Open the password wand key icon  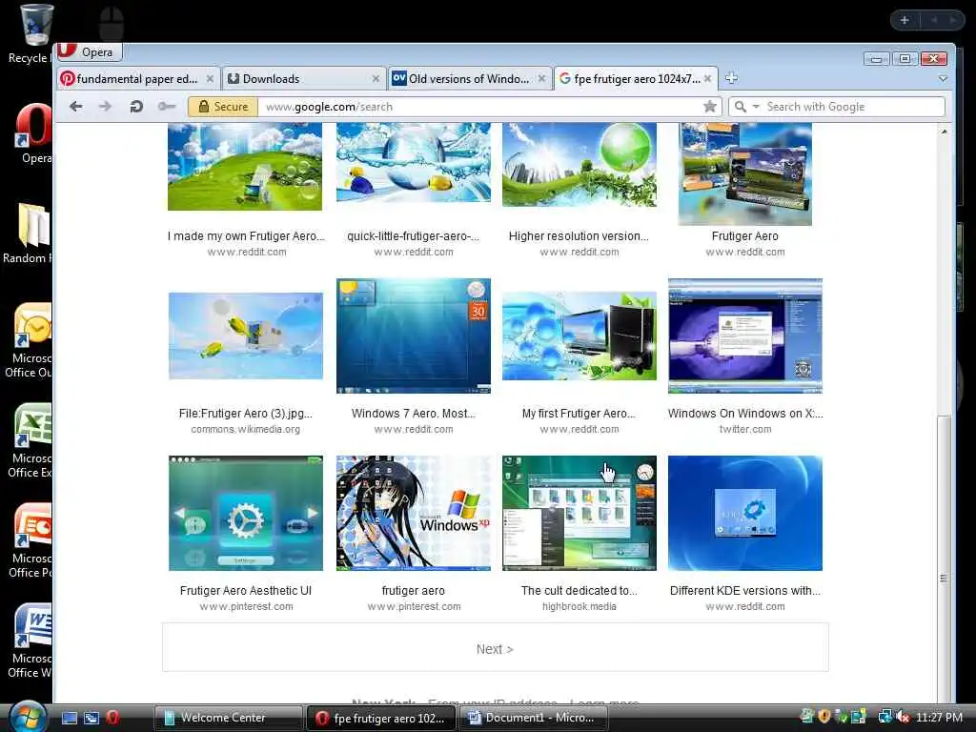pyautogui.click(x=166, y=107)
